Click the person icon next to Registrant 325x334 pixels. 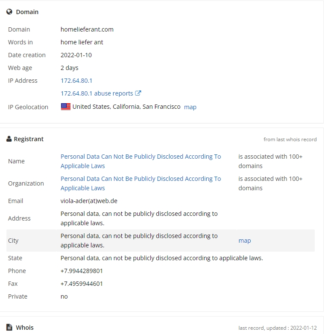click(9, 139)
